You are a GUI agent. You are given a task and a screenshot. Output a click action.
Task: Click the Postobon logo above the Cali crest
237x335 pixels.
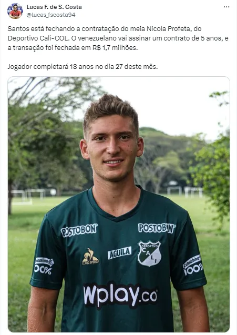point(157,228)
